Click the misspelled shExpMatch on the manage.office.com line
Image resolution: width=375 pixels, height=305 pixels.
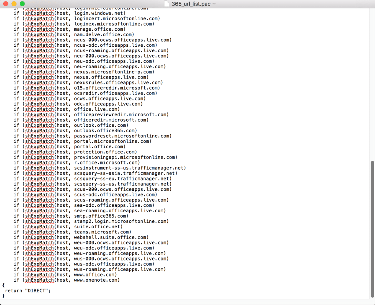click(40, 29)
